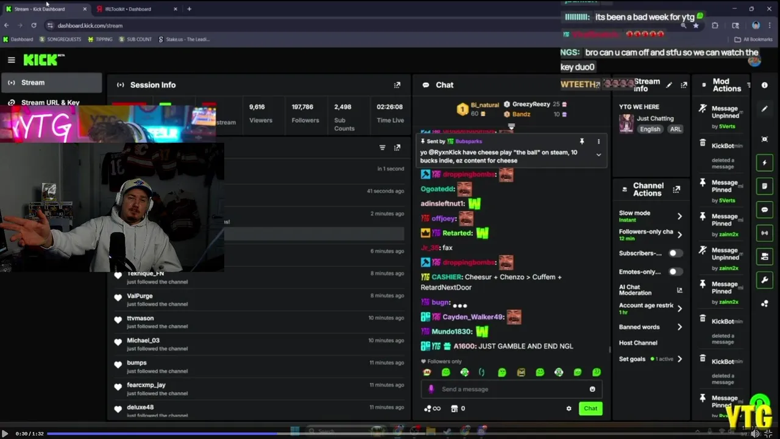
Task: Open chat settings gear icon
Action: pyautogui.click(x=569, y=409)
